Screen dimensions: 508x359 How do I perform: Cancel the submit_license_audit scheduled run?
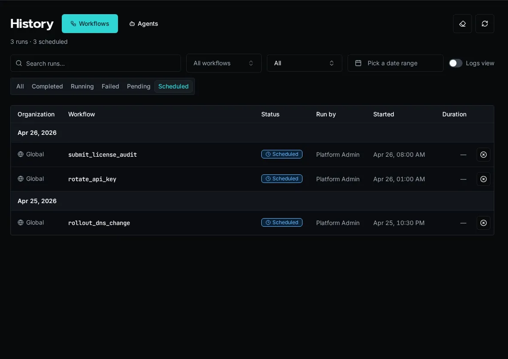(484, 155)
